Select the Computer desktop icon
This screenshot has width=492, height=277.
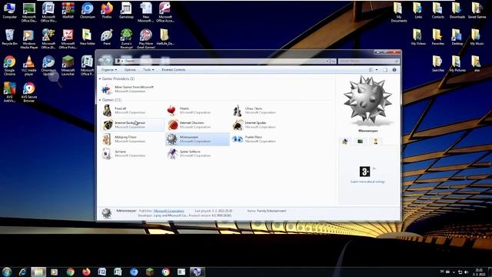tap(9, 11)
